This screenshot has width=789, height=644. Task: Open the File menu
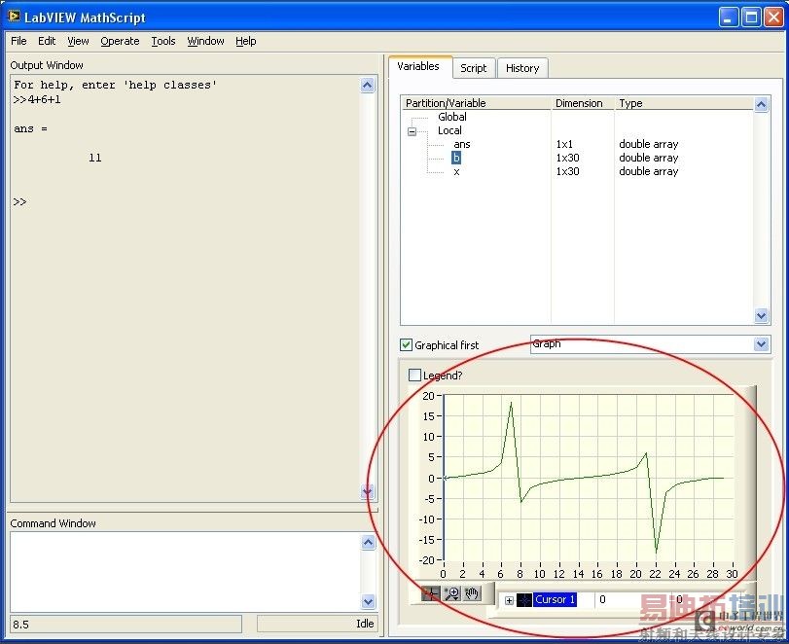coord(18,41)
